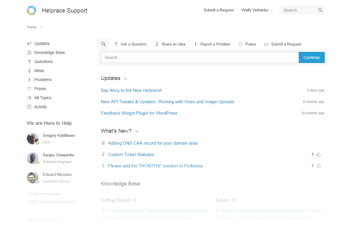Click the Activity calendar icon in sidebar
Image resolution: width=360 pixels, height=226 pixels.
(29, 107)
